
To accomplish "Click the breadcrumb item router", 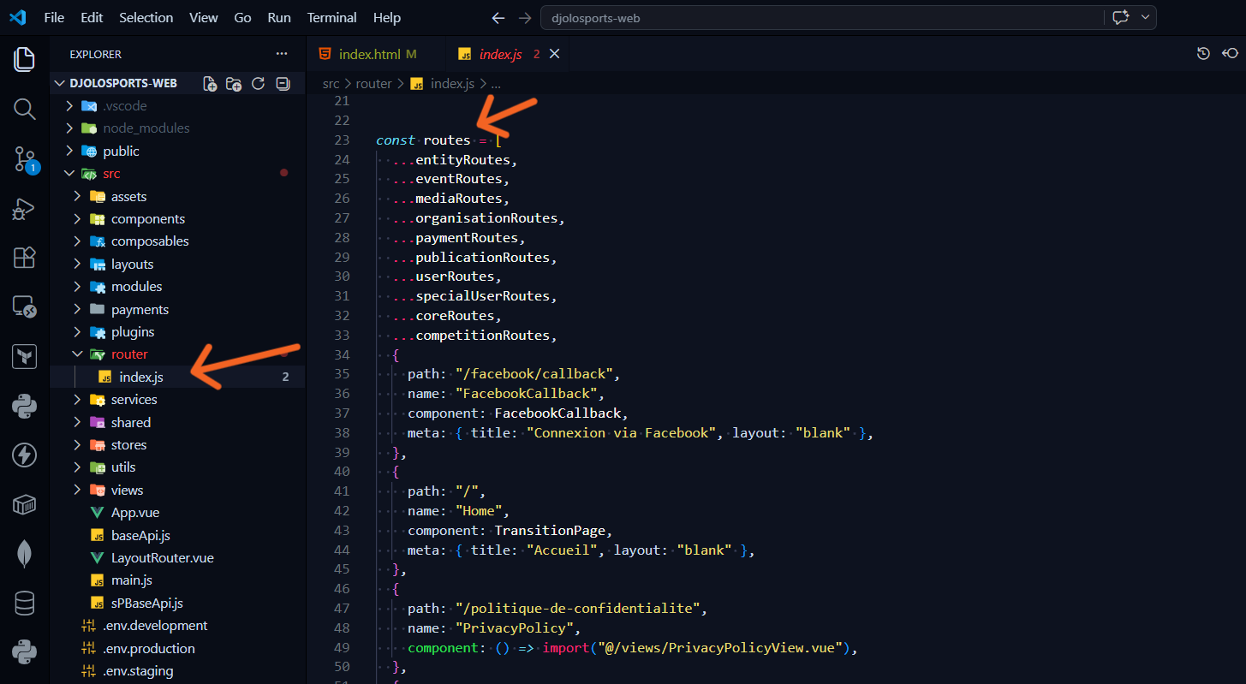I will pos(373,83).
